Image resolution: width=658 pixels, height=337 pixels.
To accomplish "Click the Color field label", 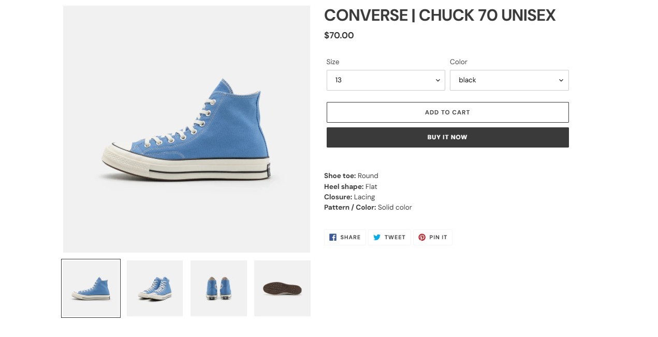I will [458, 62].
